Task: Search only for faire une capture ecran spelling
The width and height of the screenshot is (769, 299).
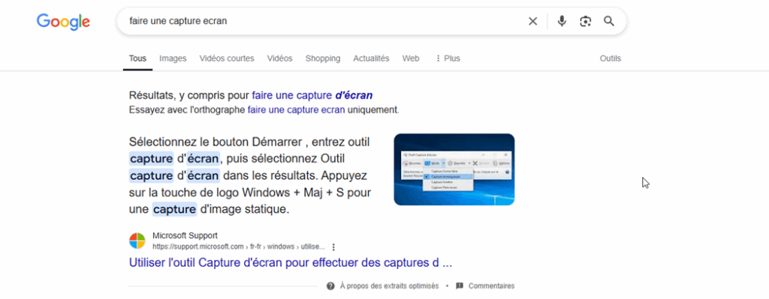Action: pyautogui.click(x=297, y=109)
